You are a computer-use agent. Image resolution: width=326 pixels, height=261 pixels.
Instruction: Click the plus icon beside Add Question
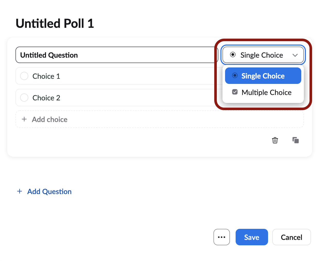[20, 191]
